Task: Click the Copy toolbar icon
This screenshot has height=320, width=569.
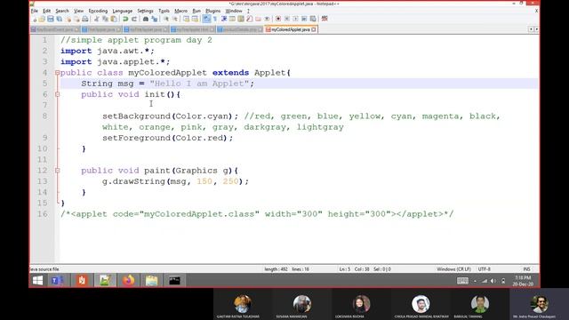Action: click(x=105, y=19)
